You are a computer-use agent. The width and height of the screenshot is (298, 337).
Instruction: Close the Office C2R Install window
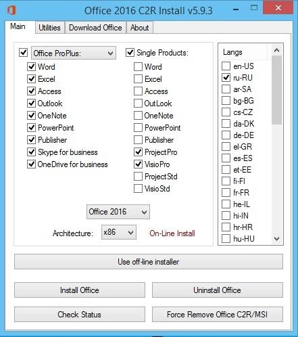tap(278, 7)
